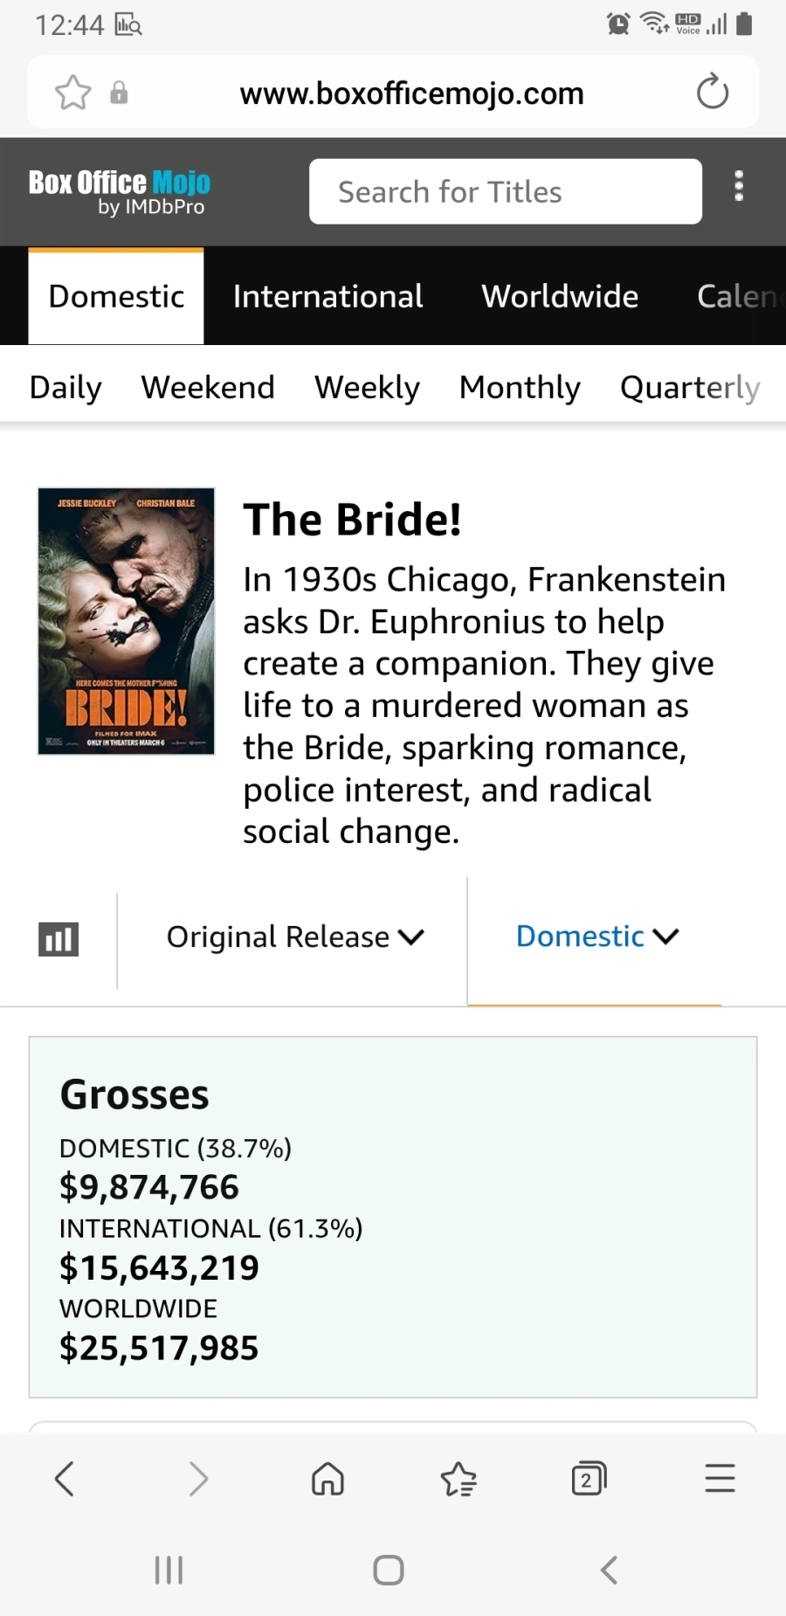Tap the Search for Titles field
The width and height of the screenshot is (786, 1616).
[x=505, y=192]
